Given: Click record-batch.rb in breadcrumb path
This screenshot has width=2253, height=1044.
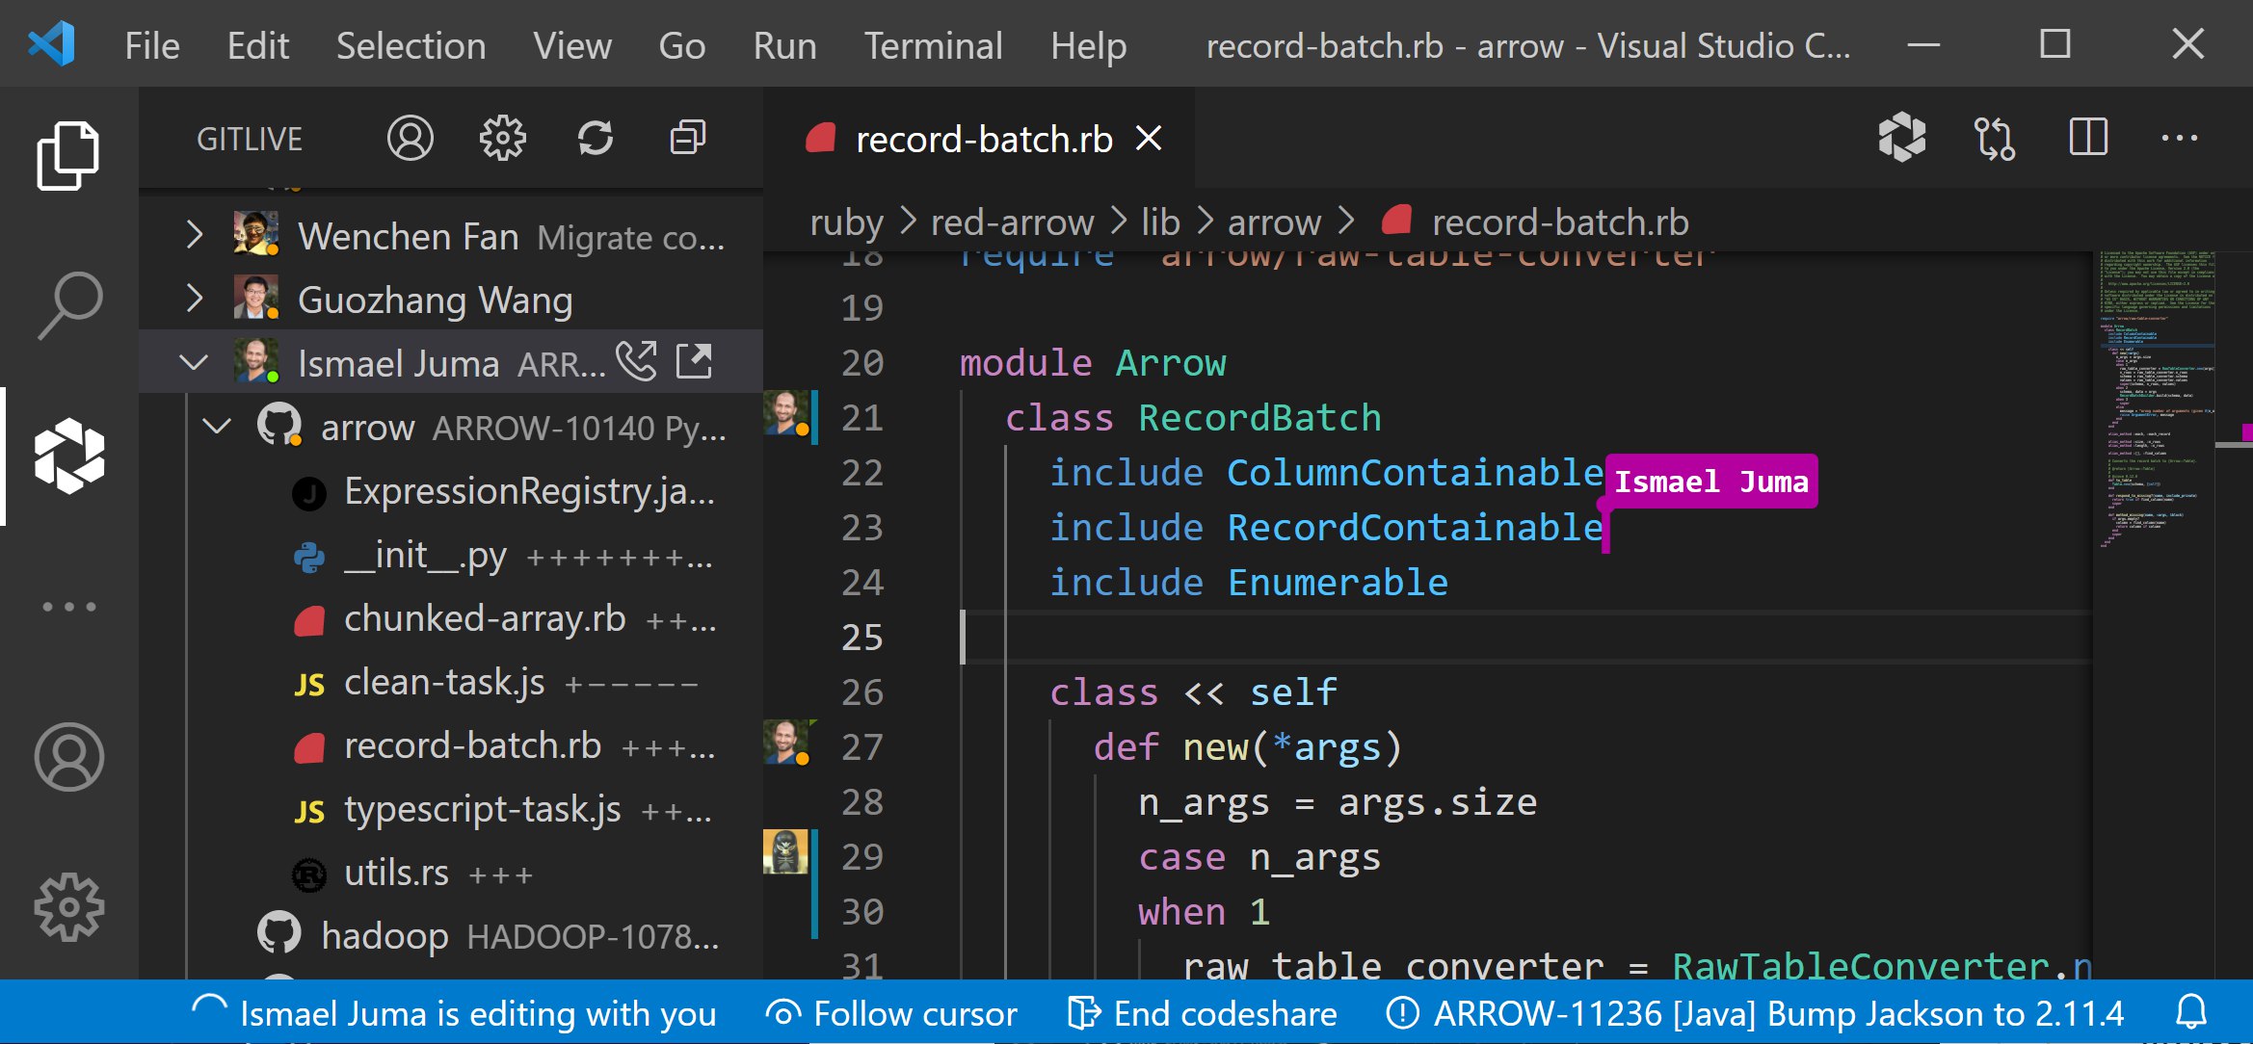Looking at the screenshot, I should pyautogui.click(x=1535, y=222).
